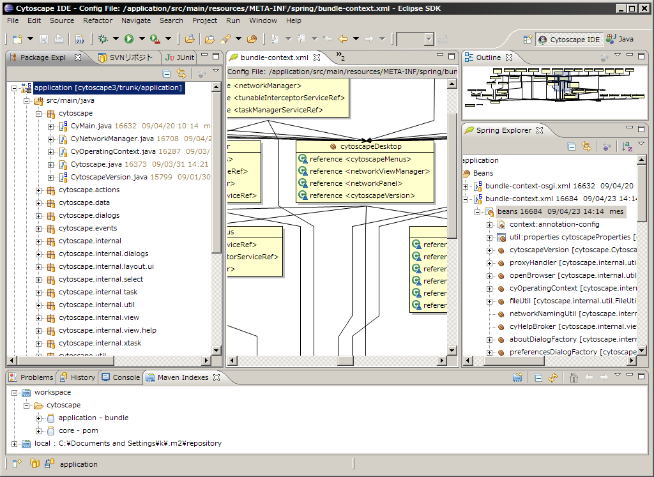Click the status bar fast view icon
The width and height of the screenshot is (654, 477).
pyautogui.click(x=17, y=464)
